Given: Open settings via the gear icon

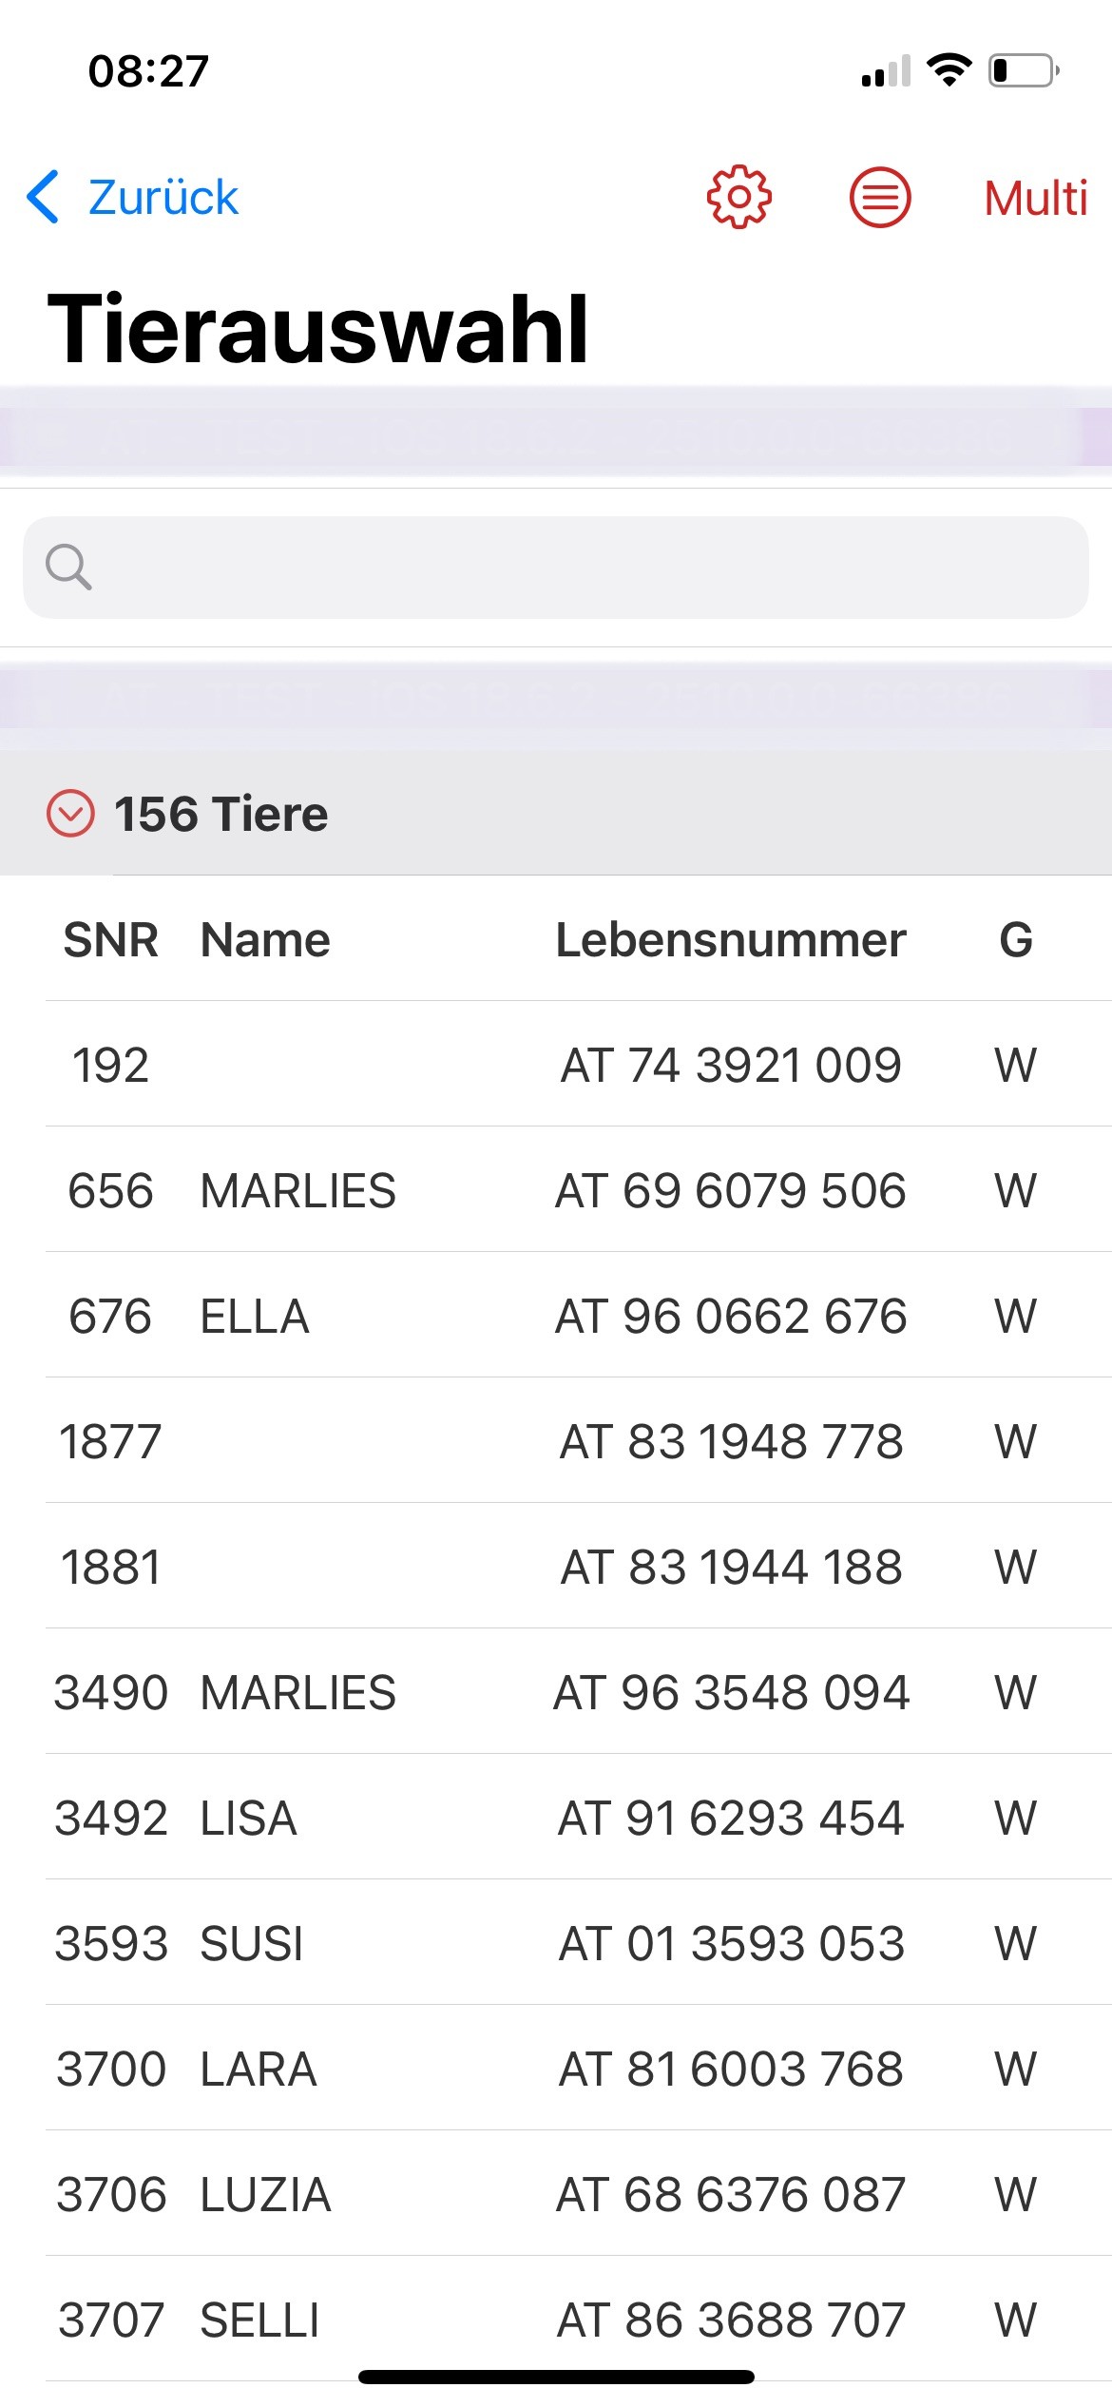Looking at the screenshot, I should pyautogui.click(x=738, y=198).
